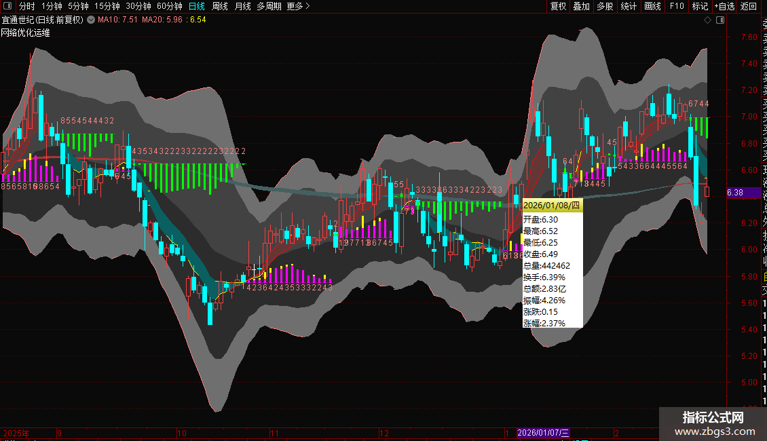Click 最高:6.52 in the tooltip

click(540, 231)
